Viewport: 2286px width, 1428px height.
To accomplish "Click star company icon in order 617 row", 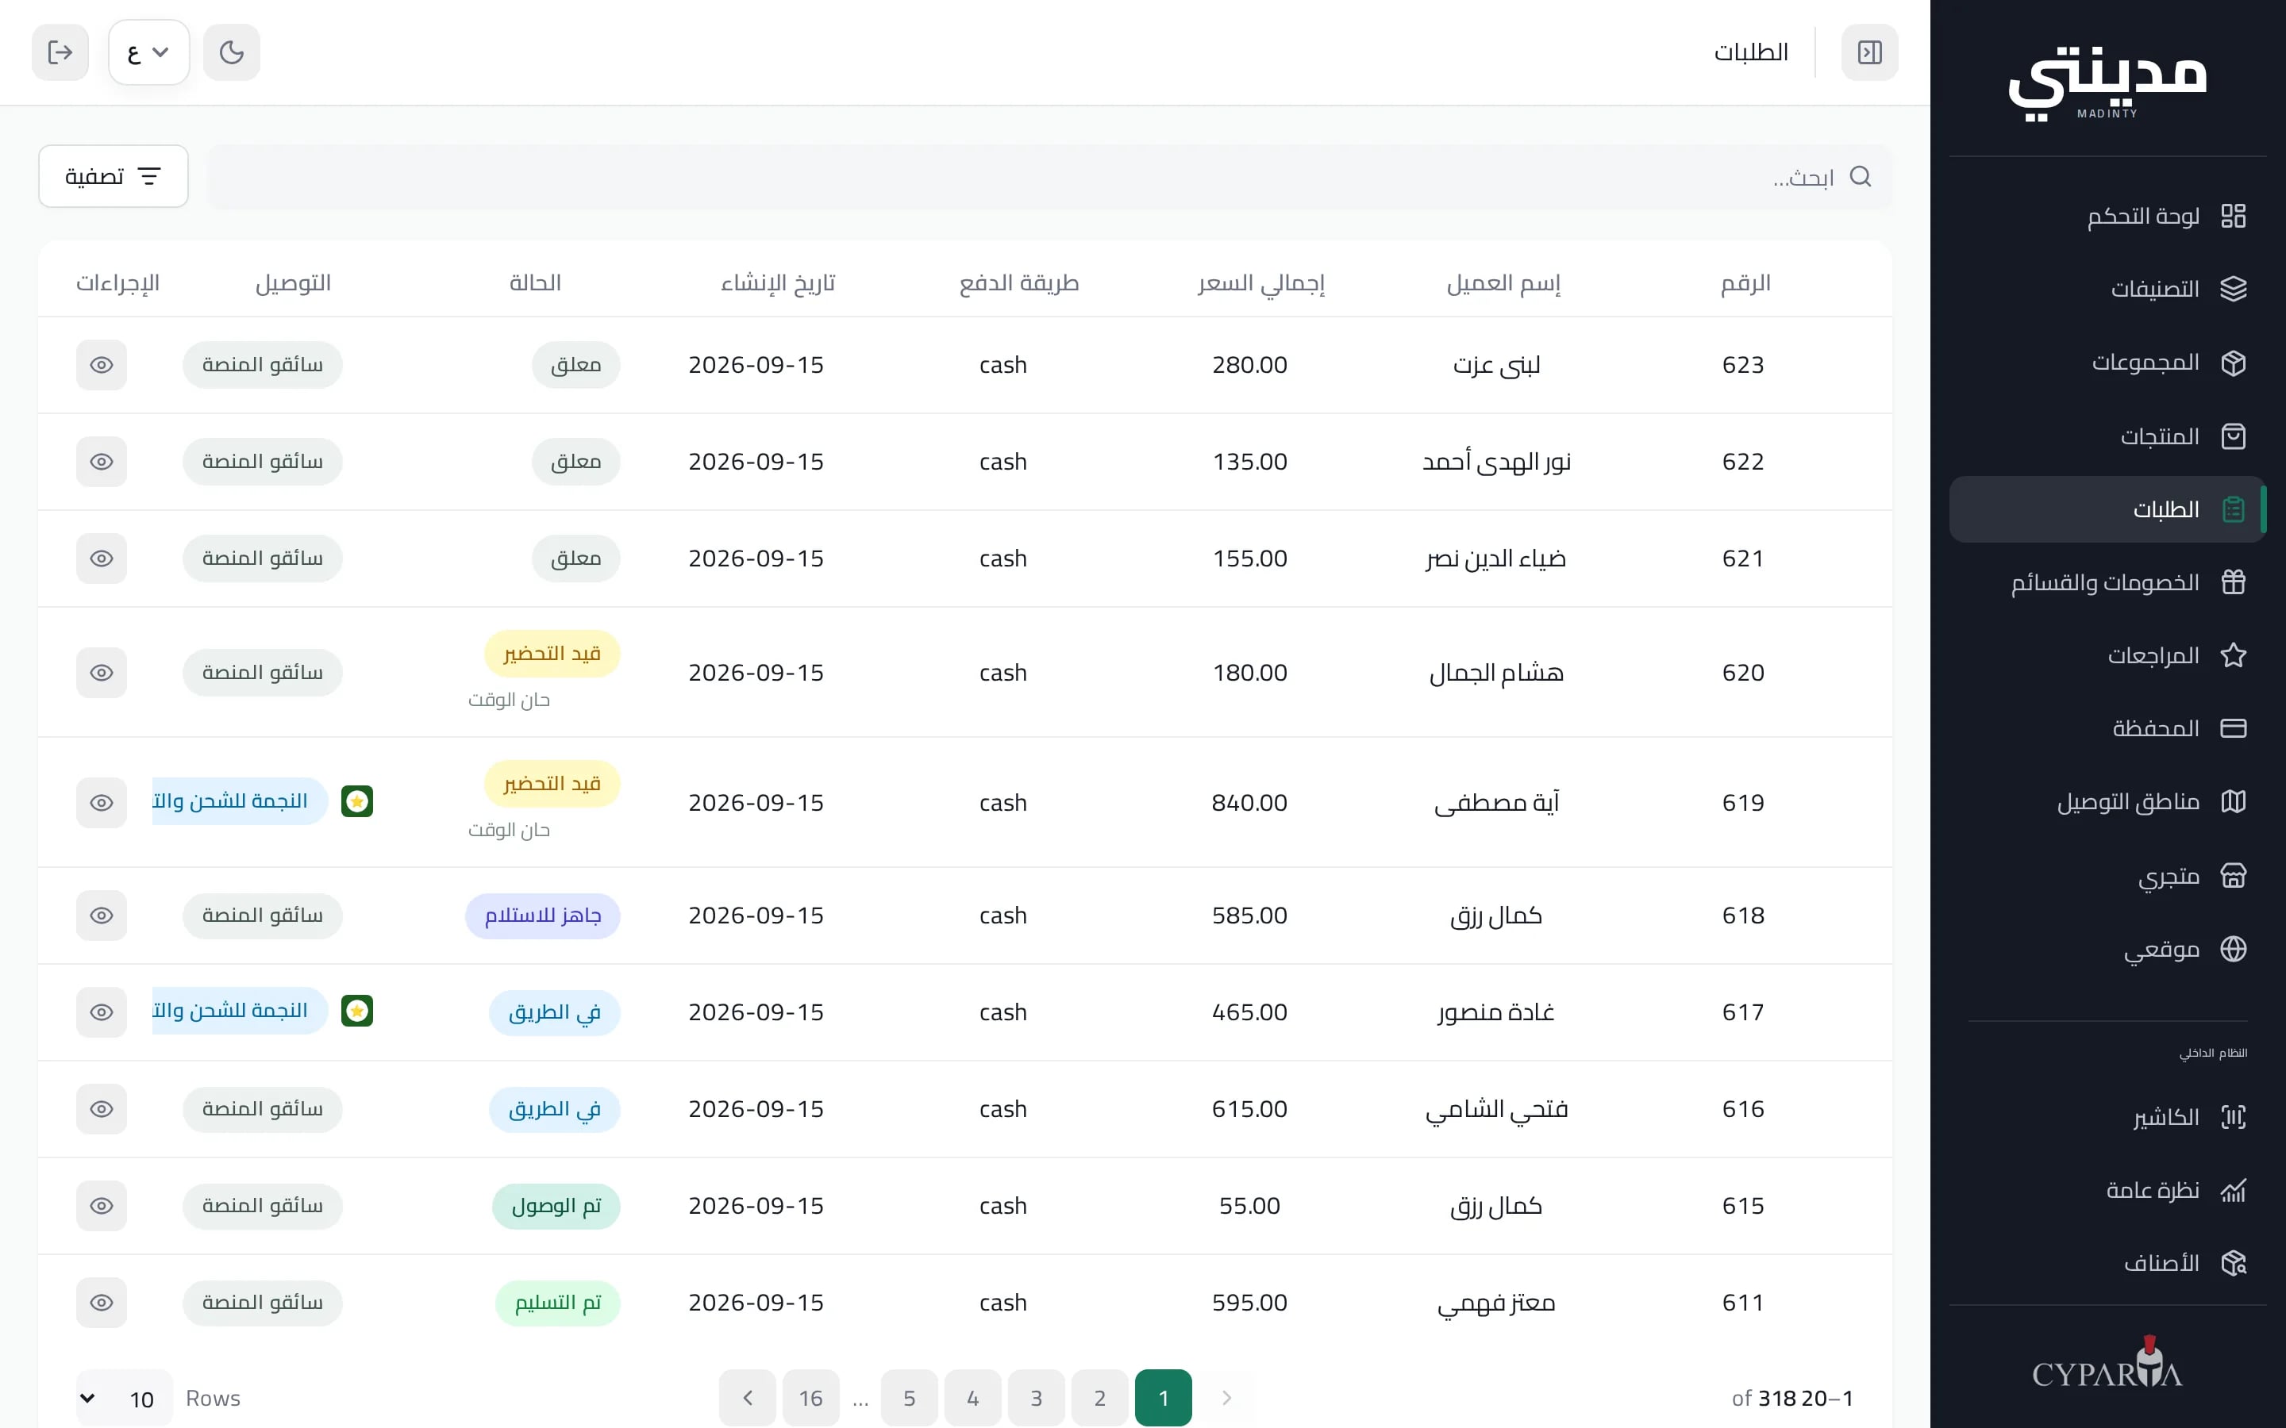I will click(357, 1011).
